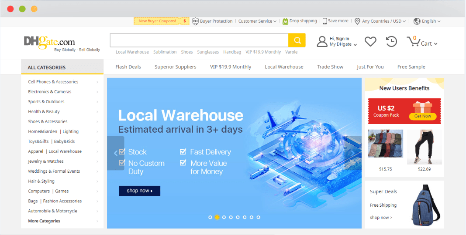
Task: Select the fifth carousel dot
Action: (238, 217)
